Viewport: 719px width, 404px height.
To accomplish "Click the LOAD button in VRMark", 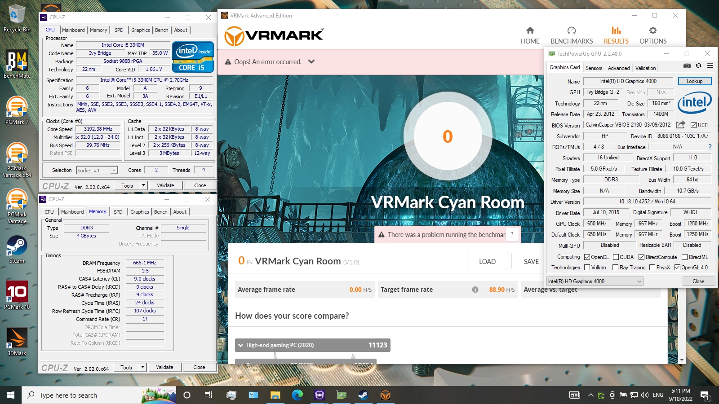I will [487, 261].
